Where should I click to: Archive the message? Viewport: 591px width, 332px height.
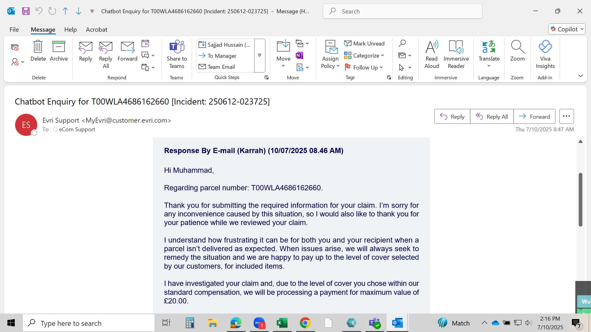coord(59,51)
